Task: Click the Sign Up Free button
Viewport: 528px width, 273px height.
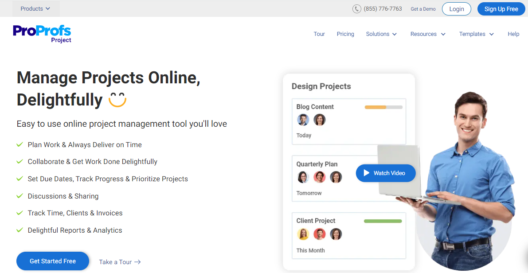Action: tap(501, 9)
